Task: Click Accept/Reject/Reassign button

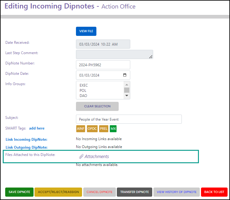Action: (x=58, y=192)
